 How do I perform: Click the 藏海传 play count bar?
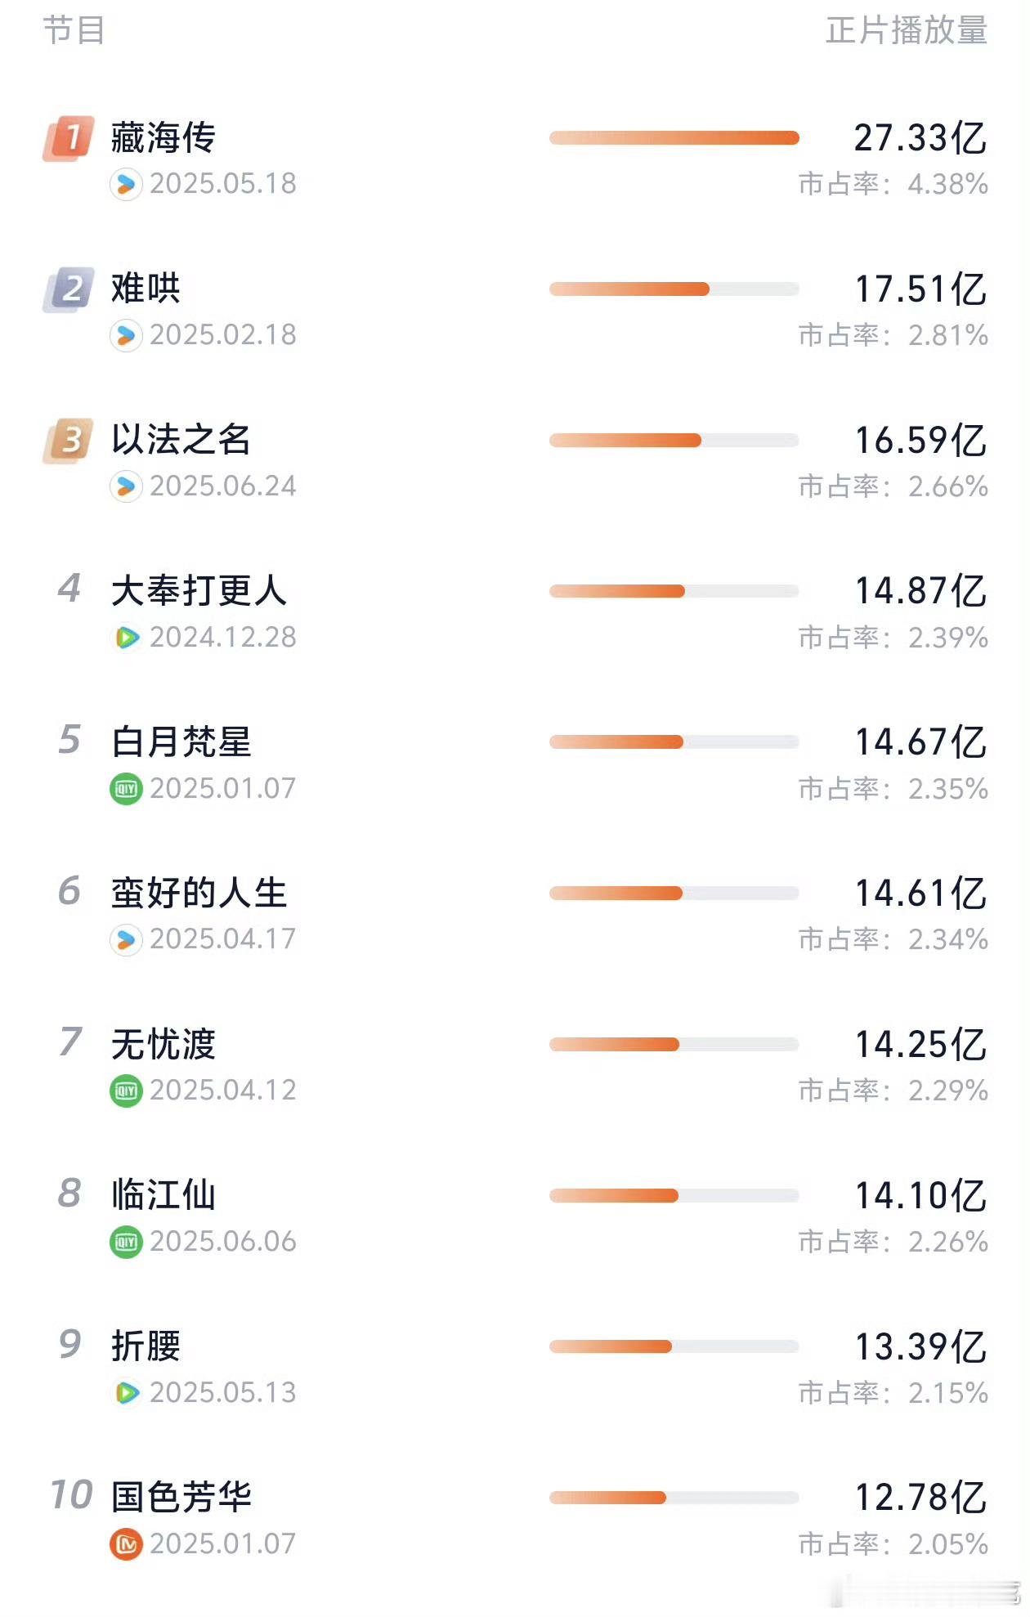[x=674, y=137]
